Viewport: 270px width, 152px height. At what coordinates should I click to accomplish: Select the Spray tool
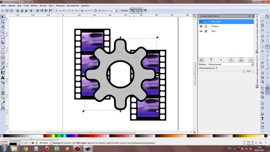(x=3, y=83)
